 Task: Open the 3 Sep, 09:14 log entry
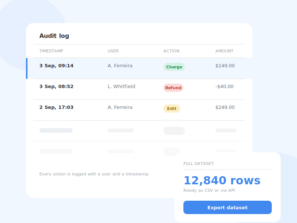[x=139, y=68]
